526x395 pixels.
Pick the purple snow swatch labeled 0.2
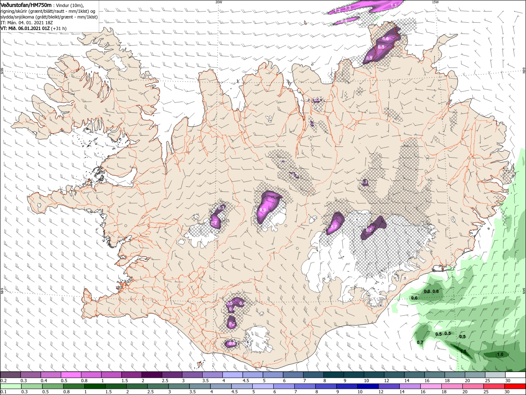point(10,375)
